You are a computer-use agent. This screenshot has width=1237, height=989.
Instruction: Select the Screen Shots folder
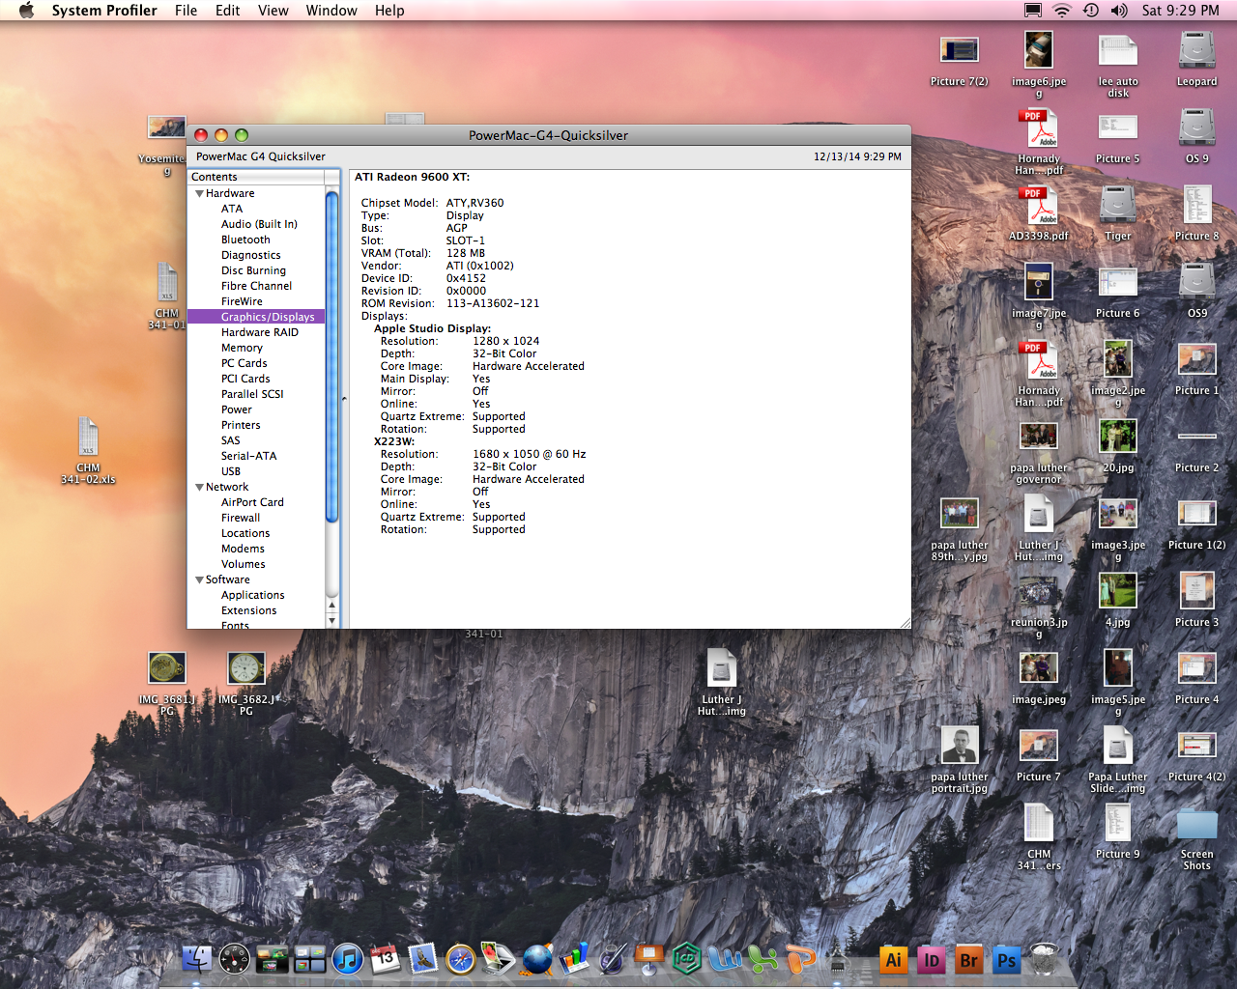point(1196,824)
